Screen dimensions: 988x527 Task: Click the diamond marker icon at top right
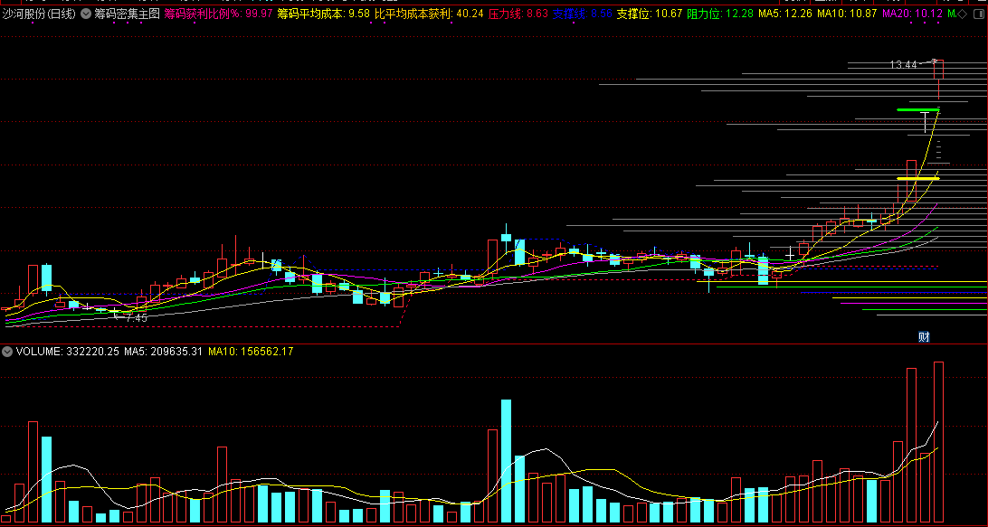[x=963, y=14]
